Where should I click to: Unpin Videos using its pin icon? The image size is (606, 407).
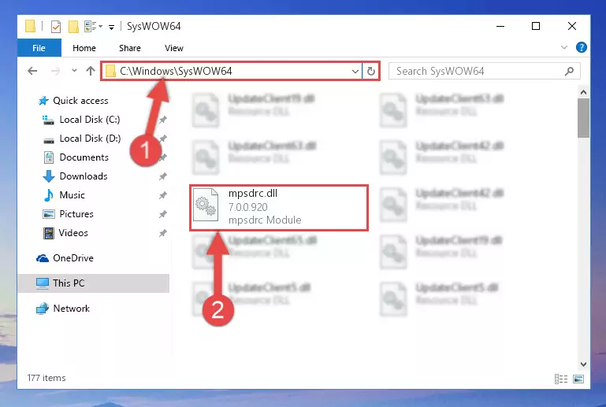coord(162,233)
